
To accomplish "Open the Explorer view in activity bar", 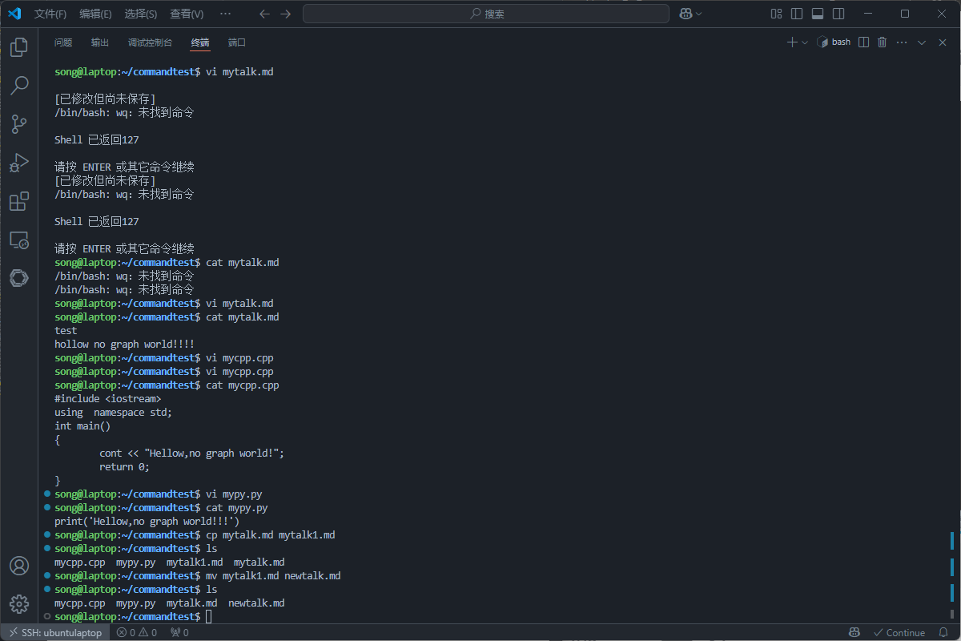I will coord(19,47).
